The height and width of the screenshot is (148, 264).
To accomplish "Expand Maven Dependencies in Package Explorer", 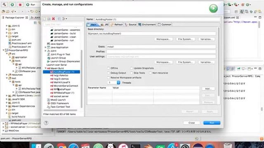I will (7, 106).
